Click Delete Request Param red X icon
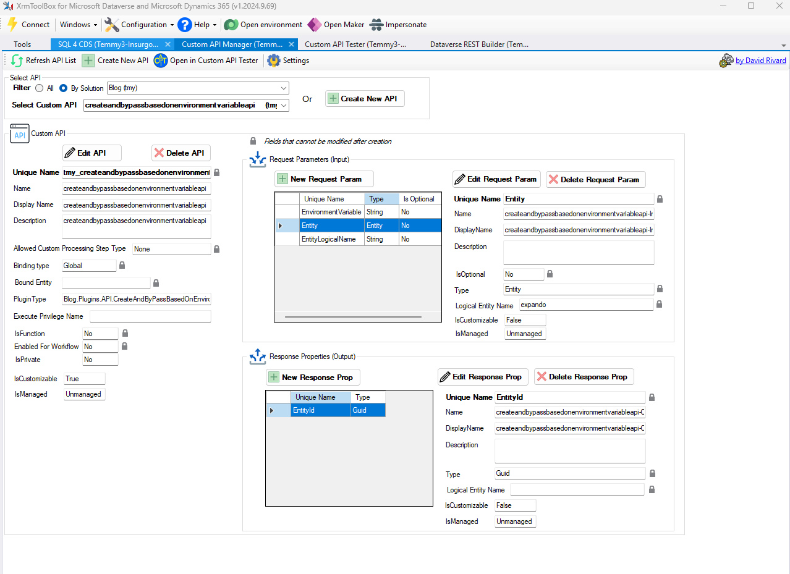This screenshot has width=790, height=574. tap(553, 179)
